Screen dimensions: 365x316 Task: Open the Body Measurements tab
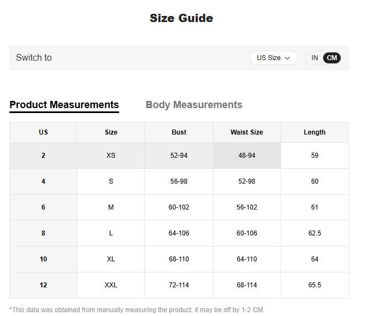click(194, 105)
